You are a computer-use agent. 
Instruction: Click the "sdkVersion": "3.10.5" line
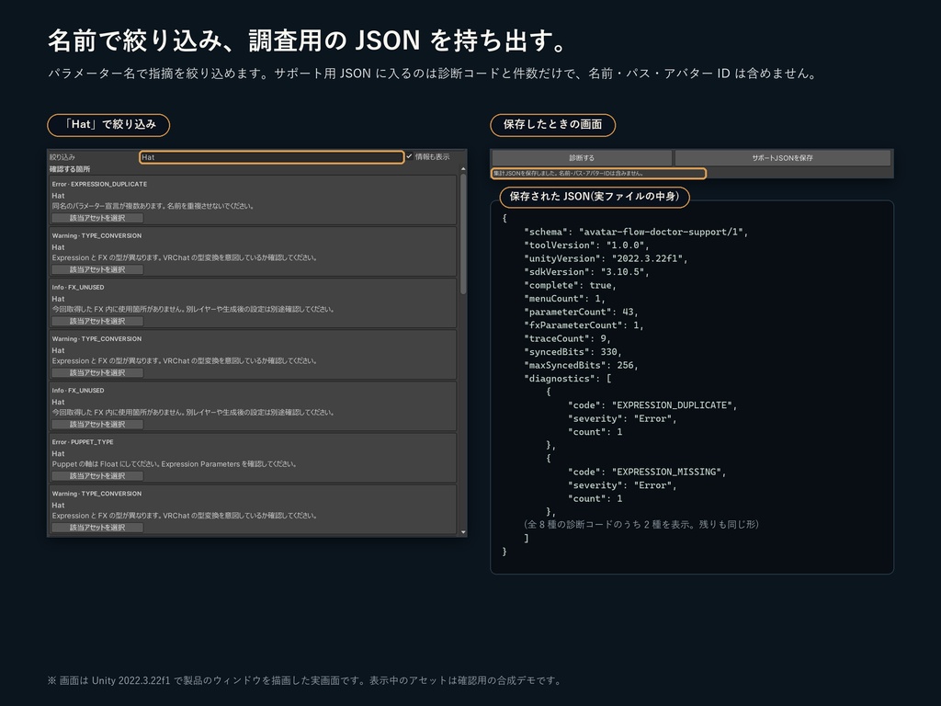click(587, 271)
